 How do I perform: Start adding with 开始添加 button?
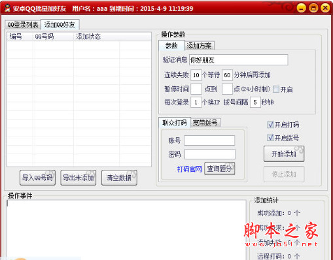pyautogui.click(x=284, y=154)
